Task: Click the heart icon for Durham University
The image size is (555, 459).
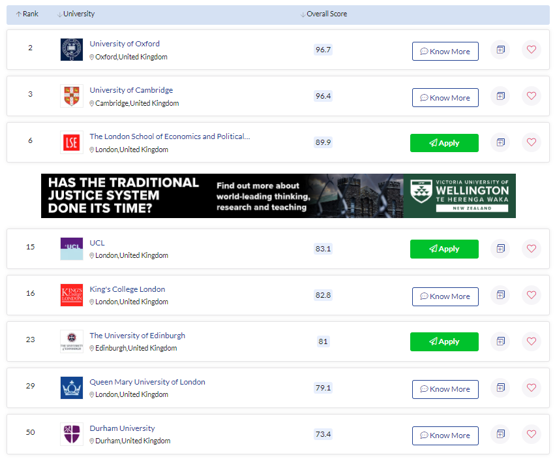Action: click(532, 434)
